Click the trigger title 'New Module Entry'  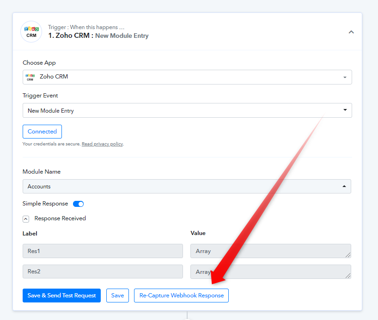tap(122, 36)
